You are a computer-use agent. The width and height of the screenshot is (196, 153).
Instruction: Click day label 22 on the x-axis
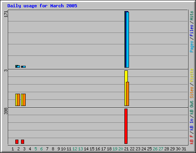tap(132, 149)
